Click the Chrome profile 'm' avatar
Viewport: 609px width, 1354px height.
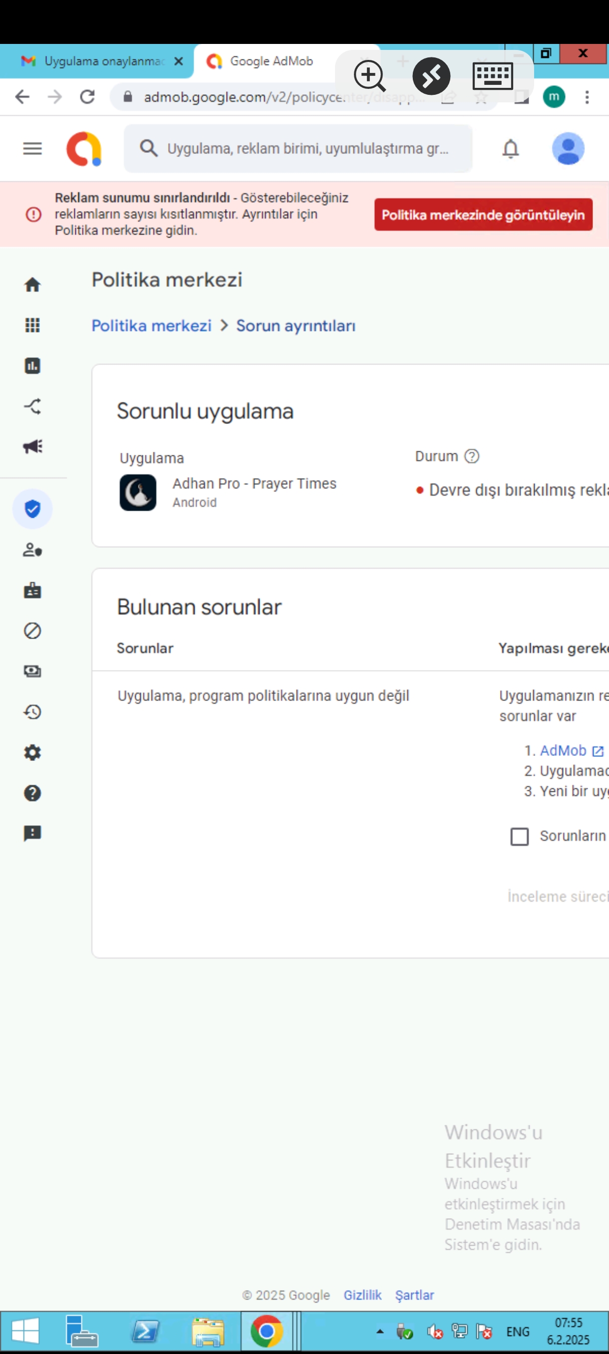pos(554,97)
